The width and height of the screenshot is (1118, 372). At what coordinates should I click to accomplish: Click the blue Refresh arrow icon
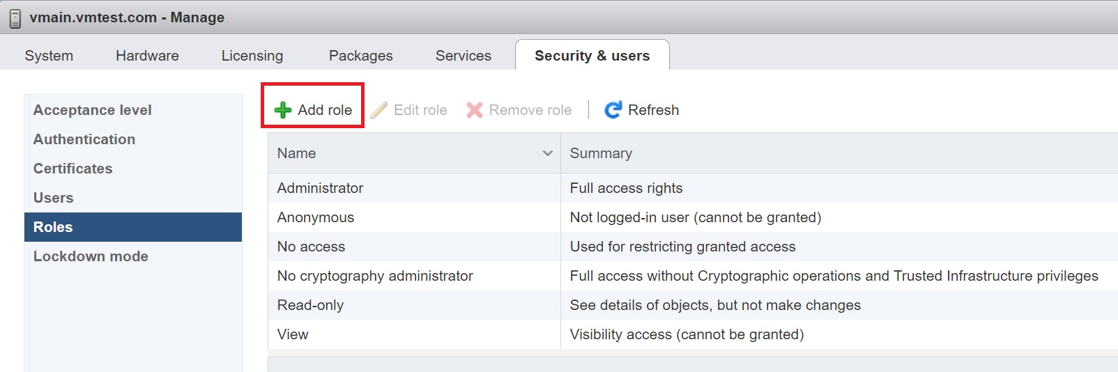[x=613, y=110]
